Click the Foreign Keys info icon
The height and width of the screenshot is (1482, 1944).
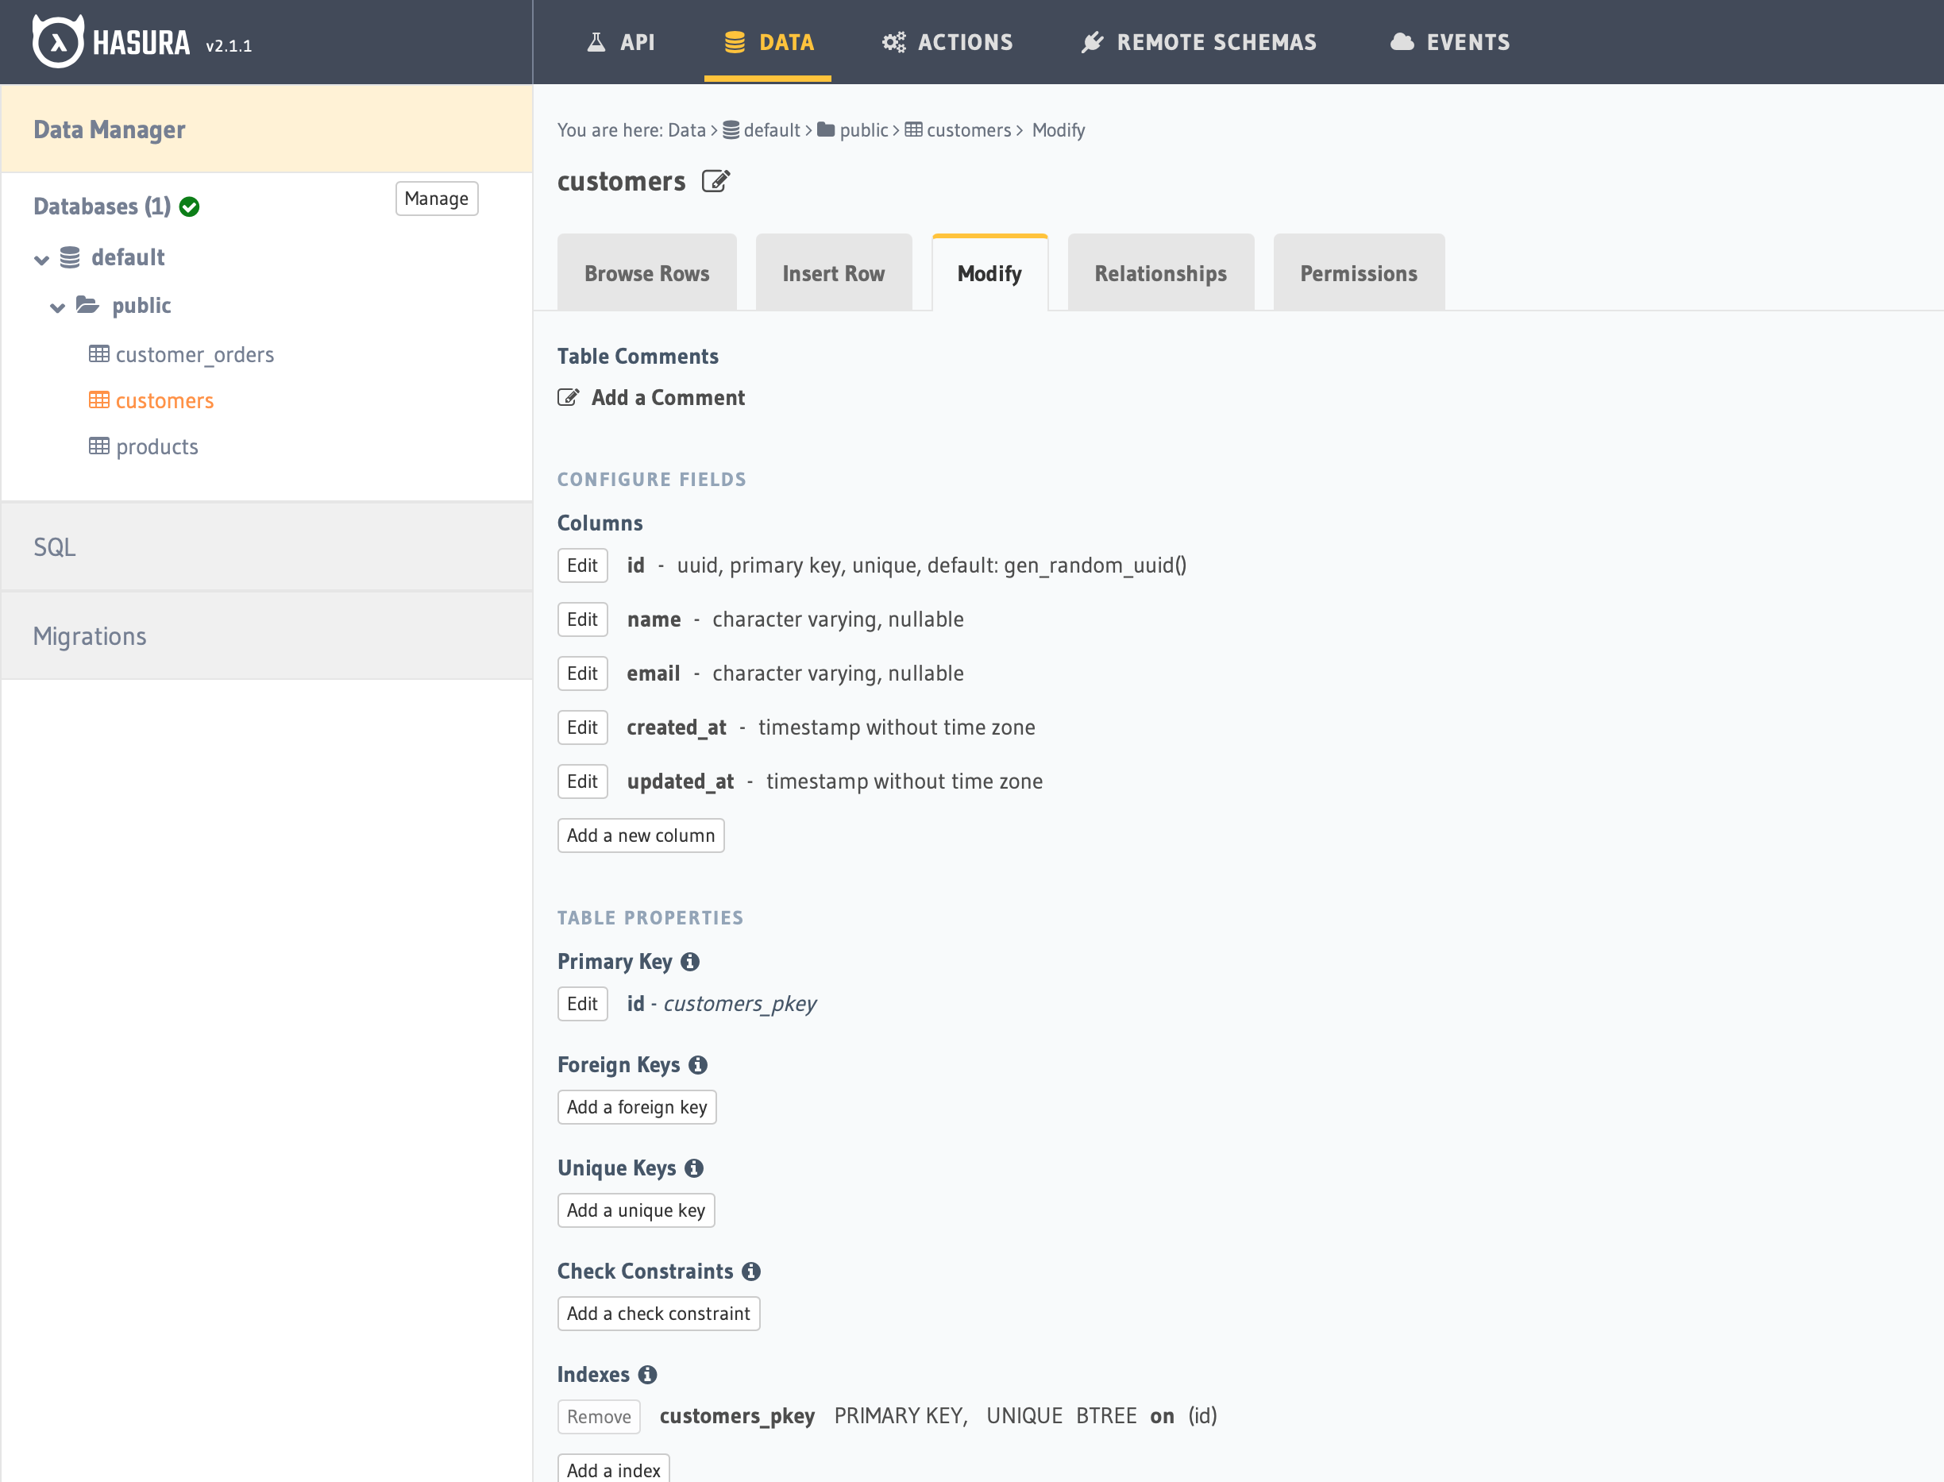(698, 1065)
